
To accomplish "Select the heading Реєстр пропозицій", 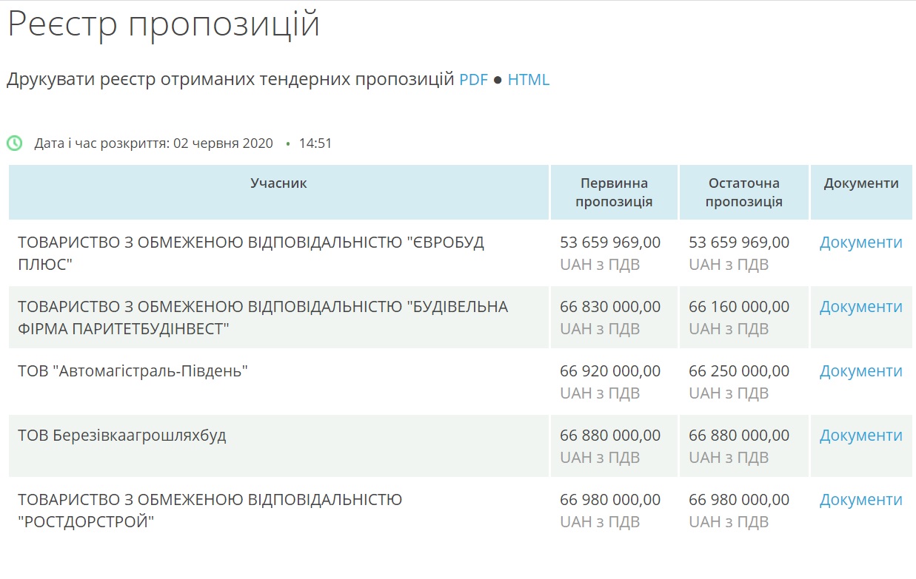I will click(164, 24).
